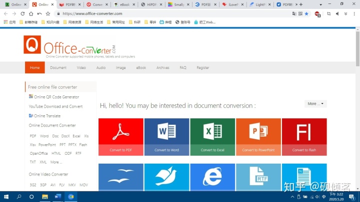Bookmark page with star outline icon

click(48, 14)
